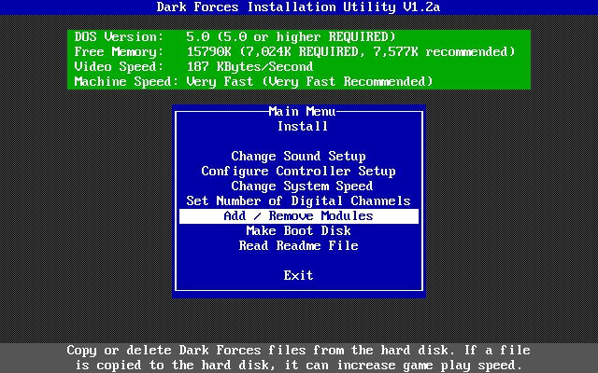The width and height of the screenshot is (598, 373).
Task: Select Exit to quit the installer
Action: [x=298, y=275]
